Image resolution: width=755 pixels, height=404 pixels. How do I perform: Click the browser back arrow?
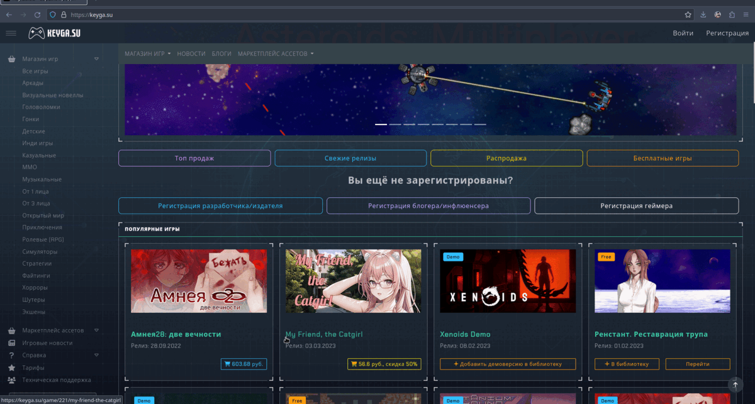[x=9, y=14]
